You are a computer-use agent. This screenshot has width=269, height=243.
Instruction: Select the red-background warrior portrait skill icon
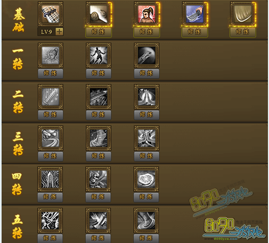(146, 14)
